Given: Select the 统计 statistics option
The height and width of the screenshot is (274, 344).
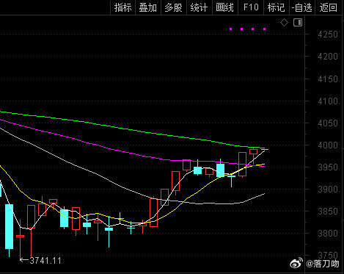Looking at the screenshot, I should coord(200,7).
